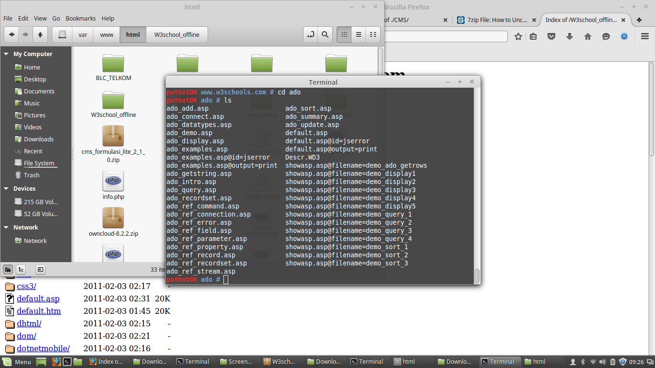Collapse the Network sidebar section
The height and width of the screenshot is (368, 655).
pyautogui.click(x=6, y=228)
